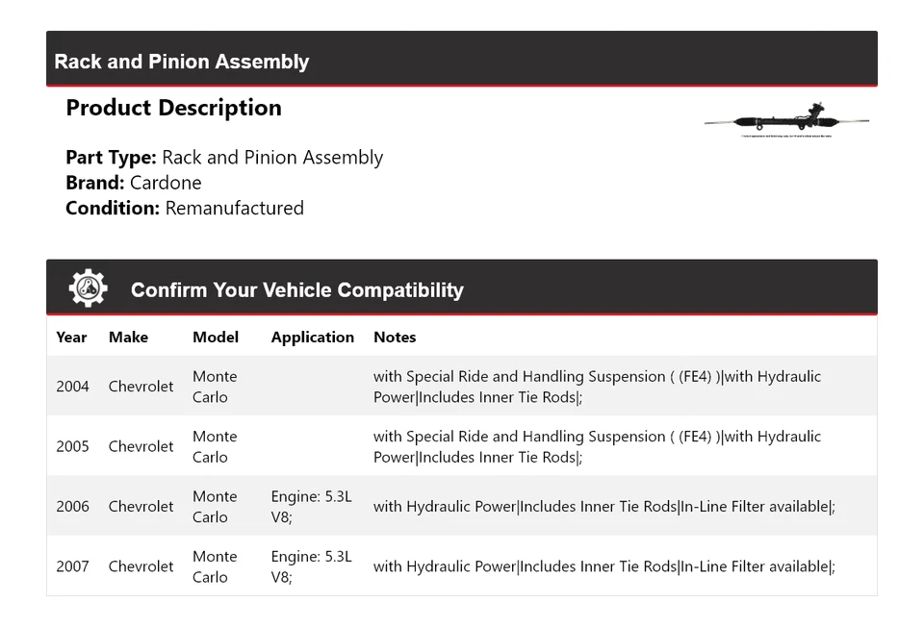Select the Product Description heading
The height and width of the screenshot is (627, 924).
pos(173,108)
